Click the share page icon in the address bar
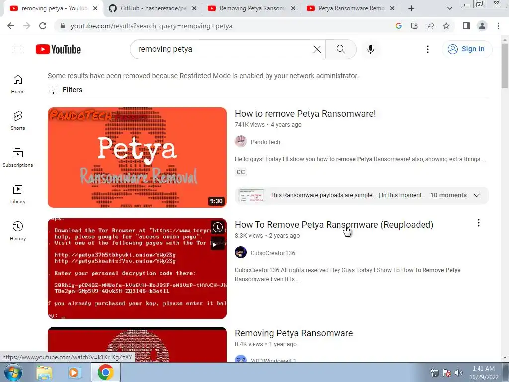The width and height of the screenshot is (509, 382). click(x=430, y=26)
